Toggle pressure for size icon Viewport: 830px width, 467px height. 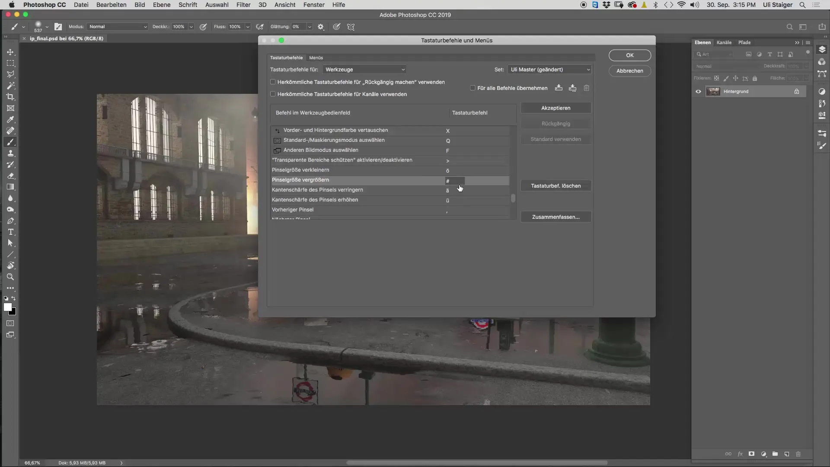(x=336, y=27)
